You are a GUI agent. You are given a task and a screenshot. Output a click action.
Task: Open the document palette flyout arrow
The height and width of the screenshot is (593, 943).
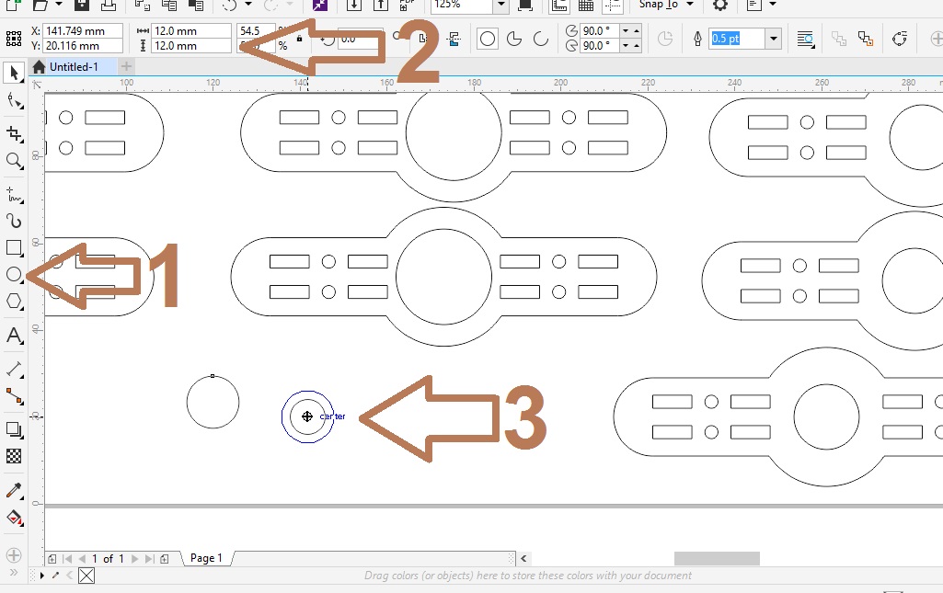point(41,576)
